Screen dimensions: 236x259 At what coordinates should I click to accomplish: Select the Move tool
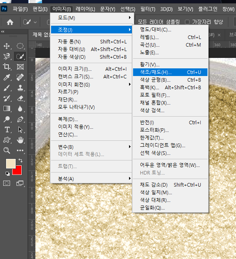coord(6,46)
